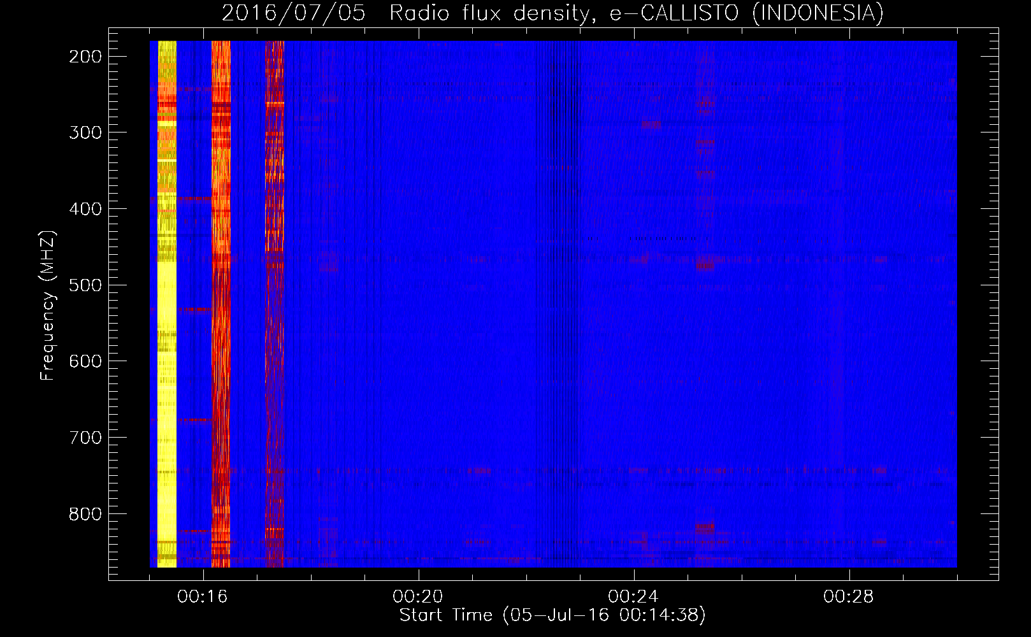This screenshot has height=637, width=1031.
Task: Click the bright yellow burst band in spectrogram
Action: click(x=167, y=304)
